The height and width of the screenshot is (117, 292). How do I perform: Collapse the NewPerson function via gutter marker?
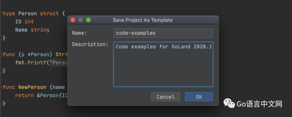tap(1, 87)
